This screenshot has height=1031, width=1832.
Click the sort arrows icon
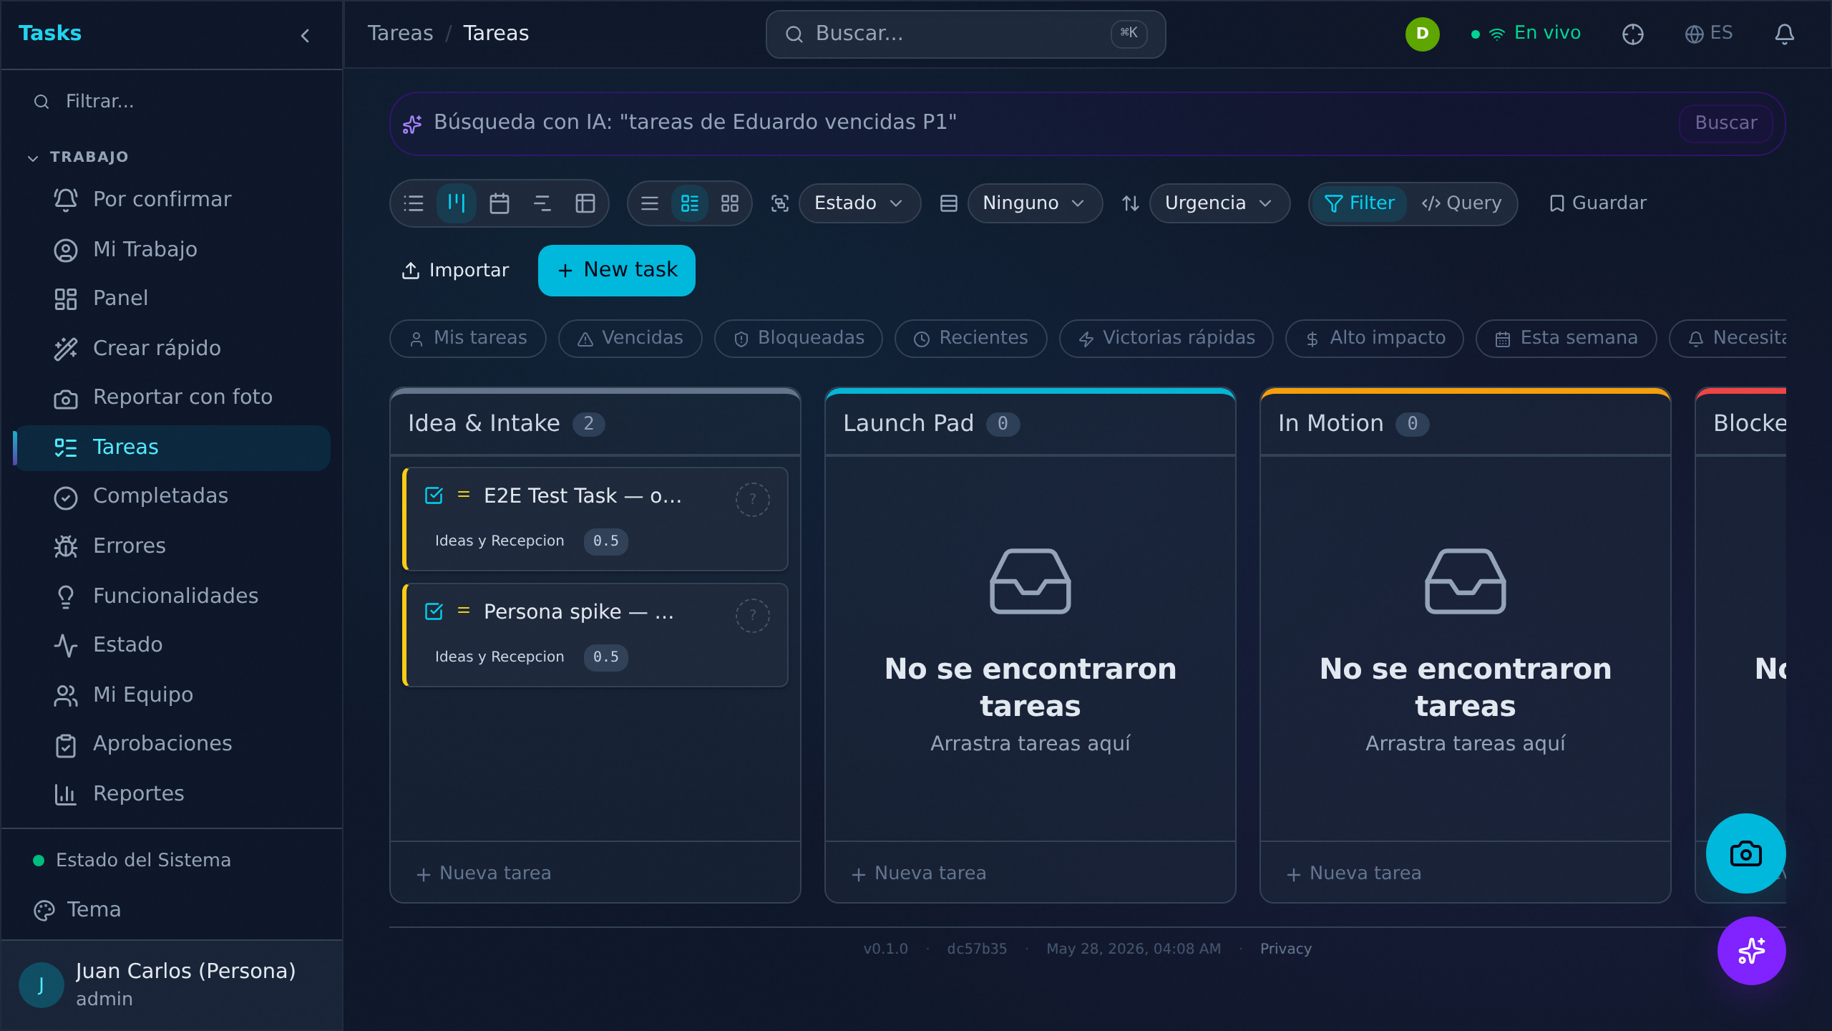[x=1131, y=203]
